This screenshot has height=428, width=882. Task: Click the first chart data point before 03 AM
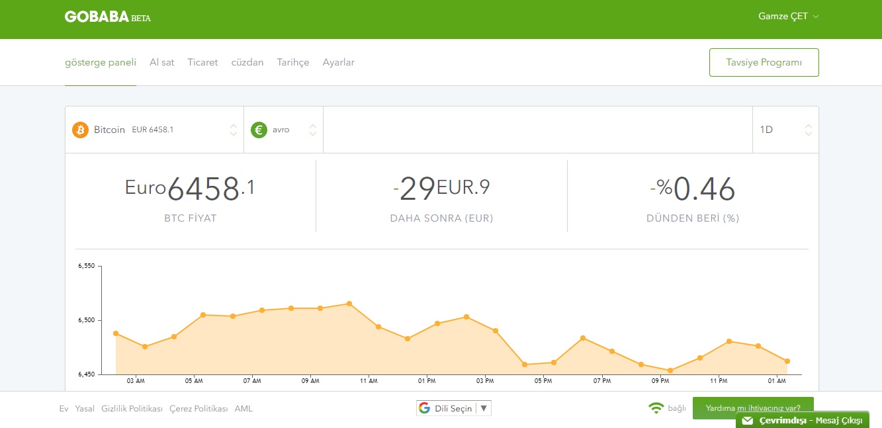[116, 333]
